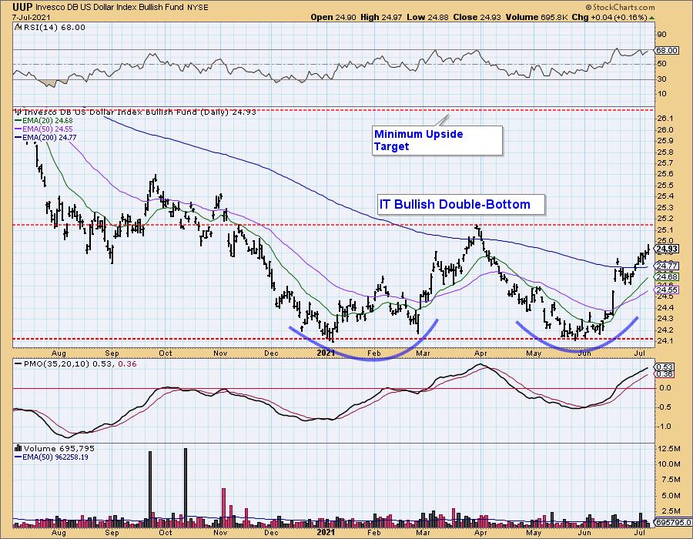Viewport: 693px width, 539px height.
Task: Click the High 24.97 header value
Action: click(381, 17)
